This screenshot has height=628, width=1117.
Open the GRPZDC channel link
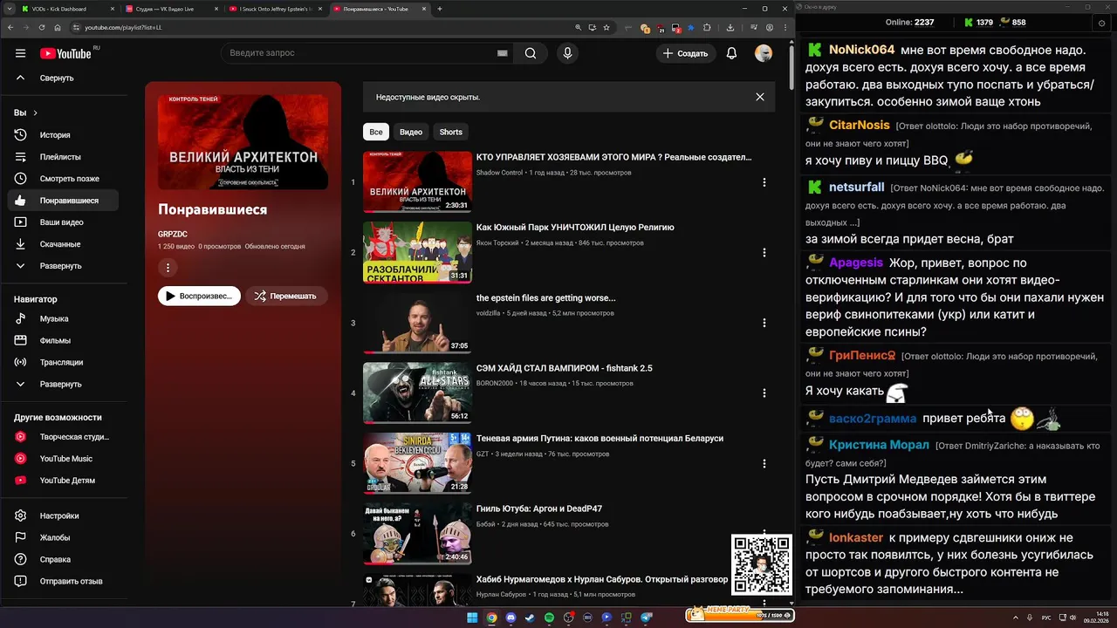point(173,235)
